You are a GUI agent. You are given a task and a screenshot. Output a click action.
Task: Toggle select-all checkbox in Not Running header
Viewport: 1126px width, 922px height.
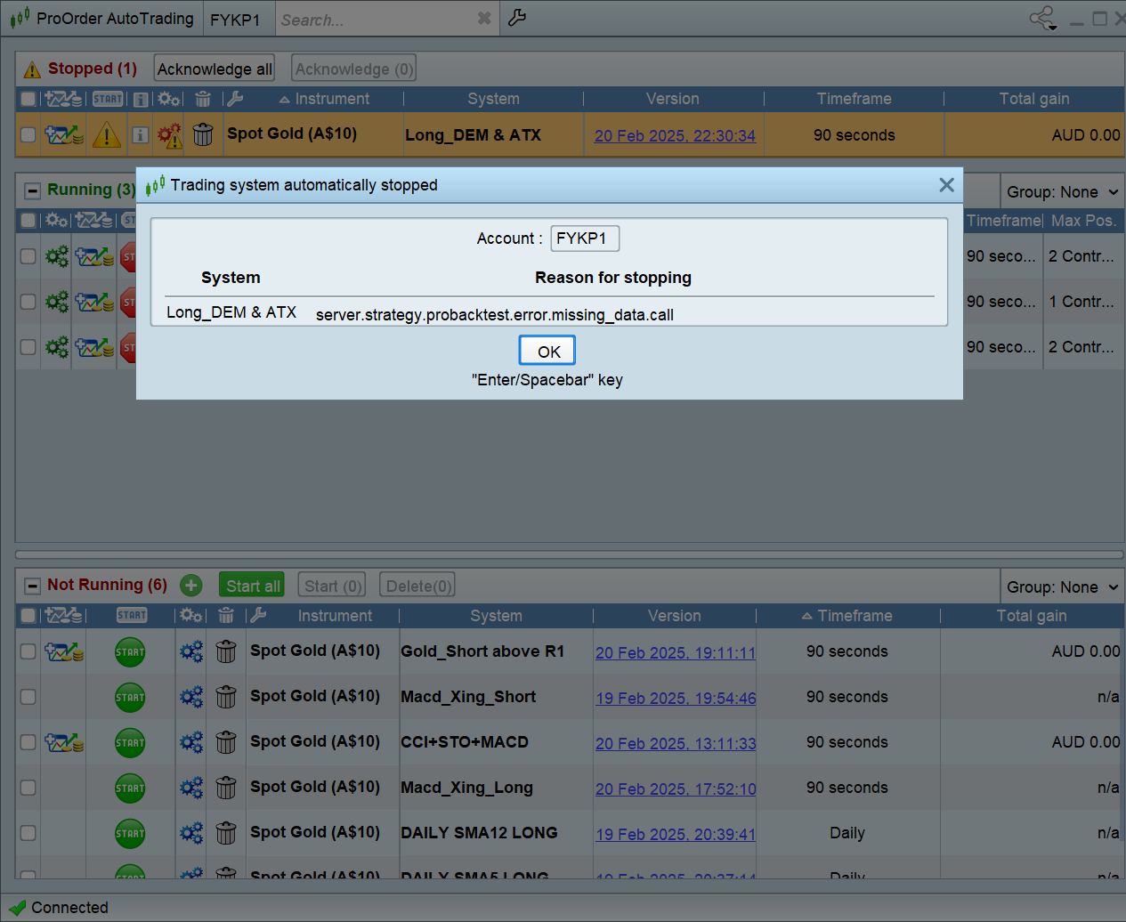(x=28, y=615)
